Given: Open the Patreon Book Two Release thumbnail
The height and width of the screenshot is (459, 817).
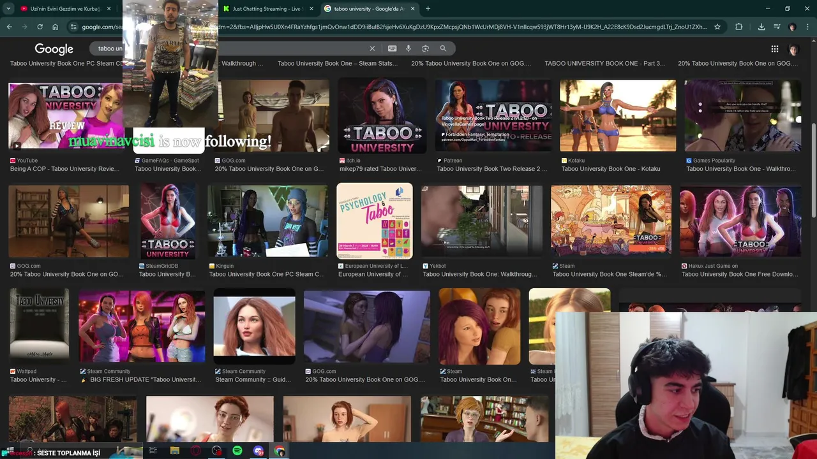Looking at the screenshot, I should (493, 115).
